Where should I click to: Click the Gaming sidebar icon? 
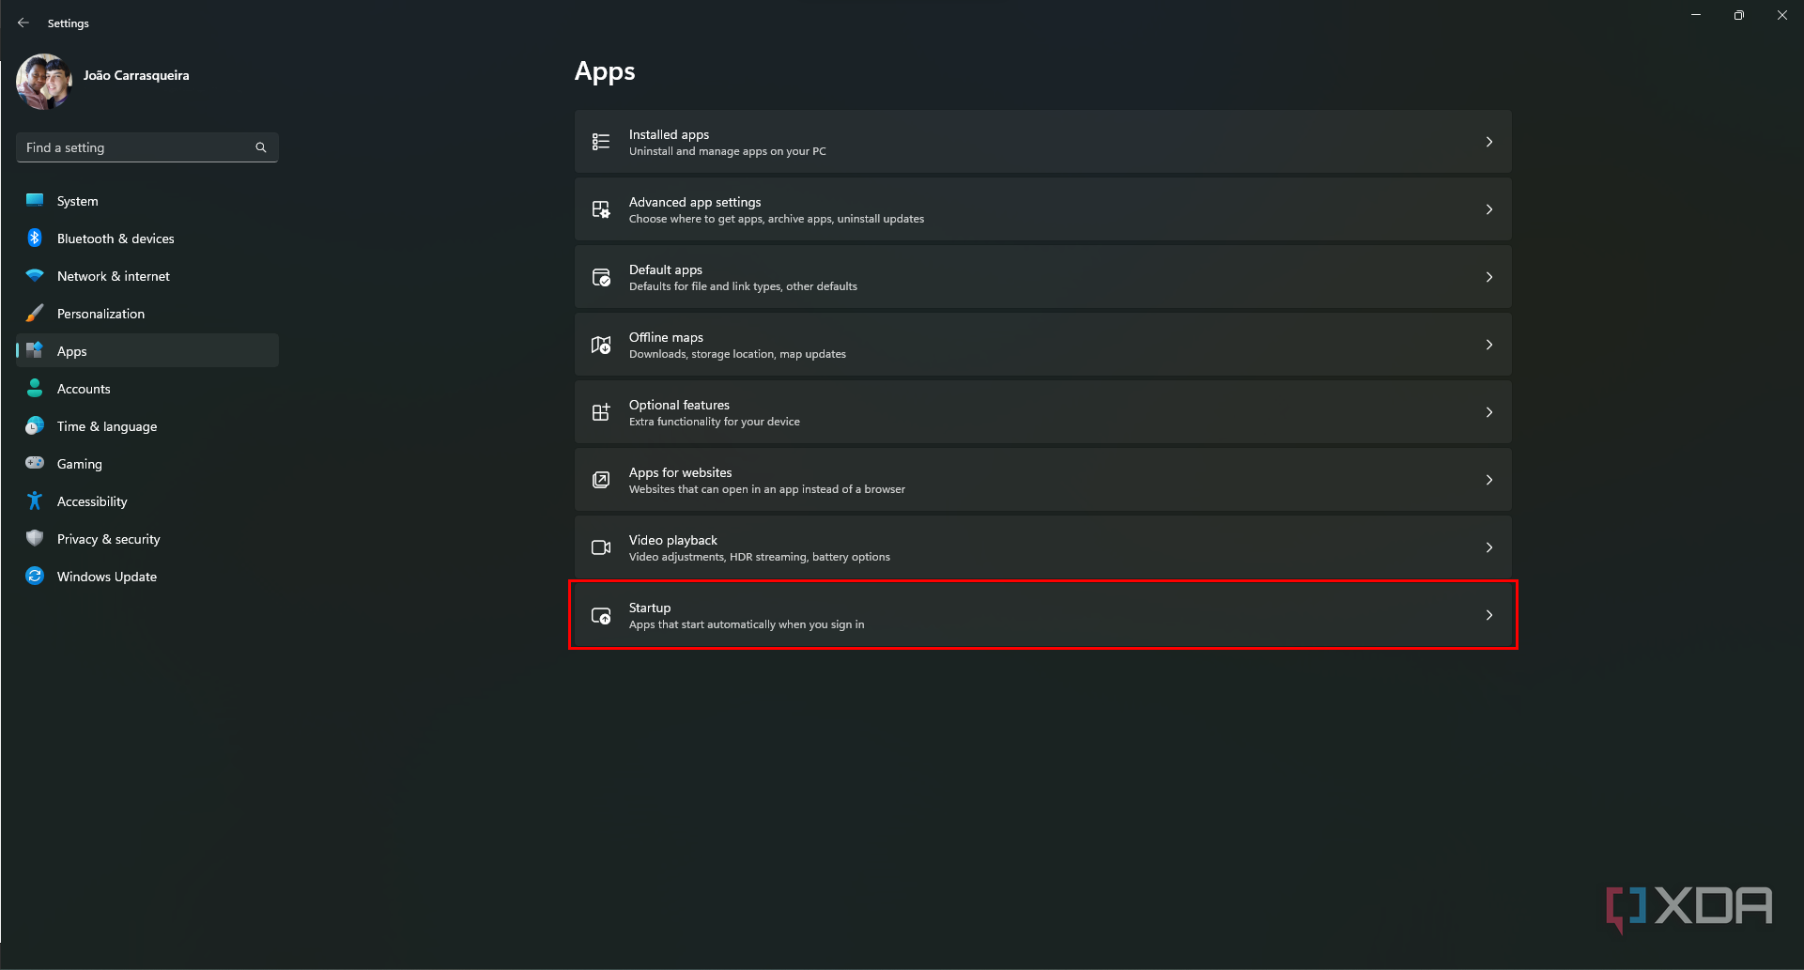pos(35,463)
